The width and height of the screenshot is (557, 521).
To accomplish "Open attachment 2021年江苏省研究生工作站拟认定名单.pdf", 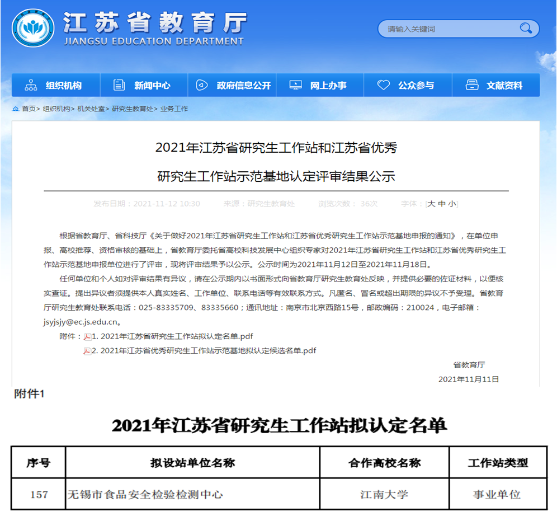I will 173,336.
